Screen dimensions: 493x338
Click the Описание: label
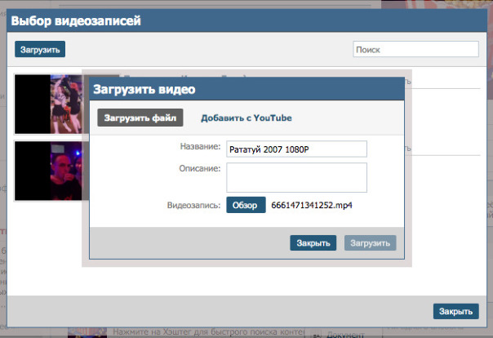click(200, 168)
